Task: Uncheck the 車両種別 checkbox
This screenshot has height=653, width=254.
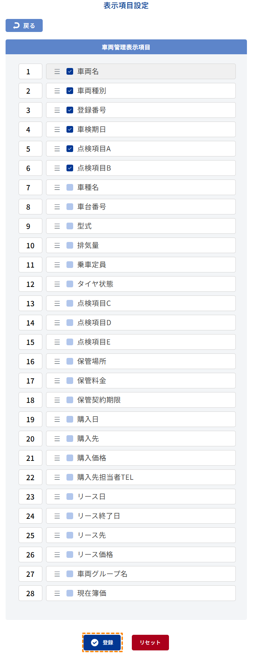Action: (70, 91)
